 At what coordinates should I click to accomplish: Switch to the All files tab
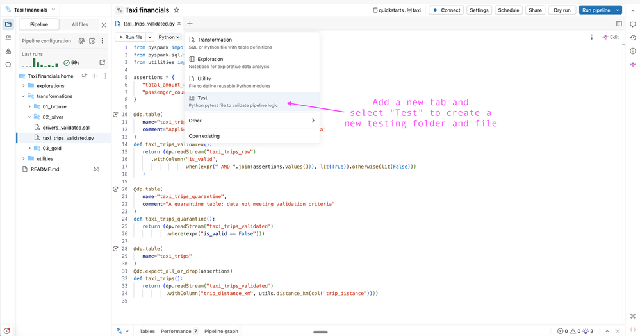coord(79,24)
